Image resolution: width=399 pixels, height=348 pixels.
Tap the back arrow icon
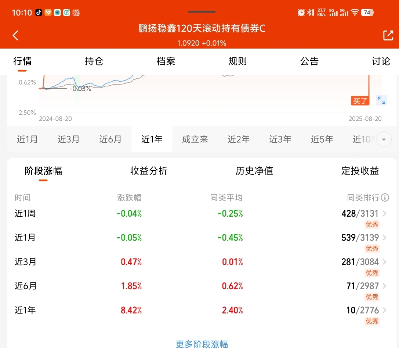15,35
